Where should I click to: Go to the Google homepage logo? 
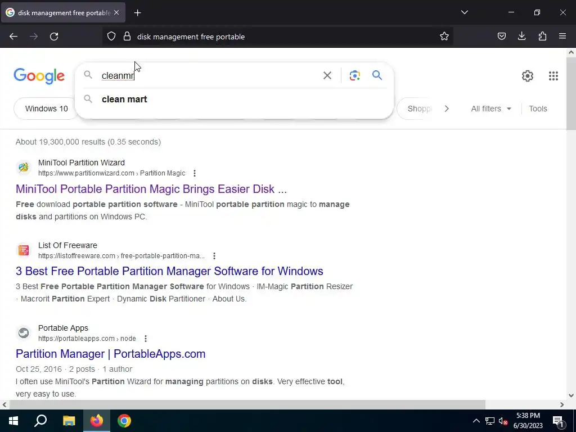point(39,76)
